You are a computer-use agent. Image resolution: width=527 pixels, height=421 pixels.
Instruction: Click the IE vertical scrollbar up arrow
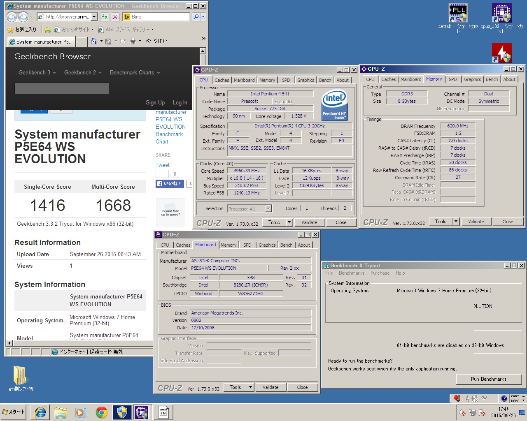203,51
